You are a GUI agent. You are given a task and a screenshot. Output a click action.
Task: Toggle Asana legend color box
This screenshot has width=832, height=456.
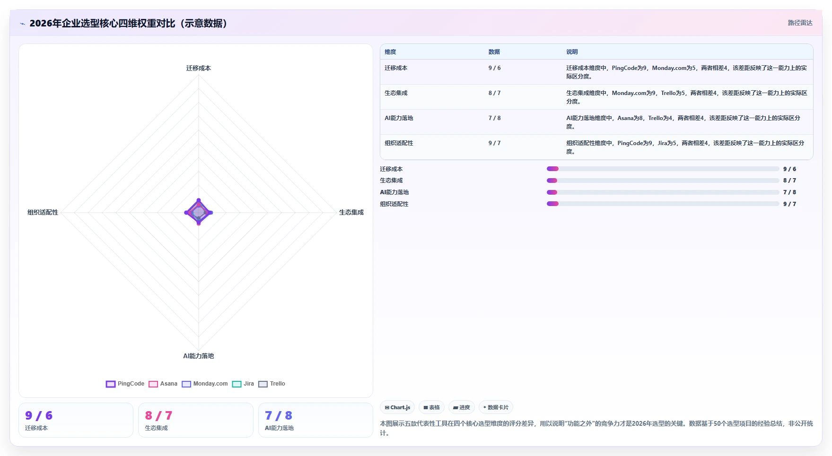click(x=153, y=384)
